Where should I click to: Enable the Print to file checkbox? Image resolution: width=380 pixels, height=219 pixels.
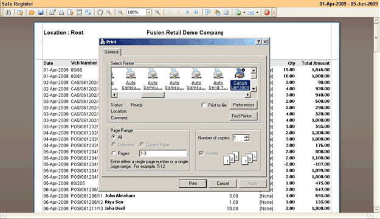[204, 105]
